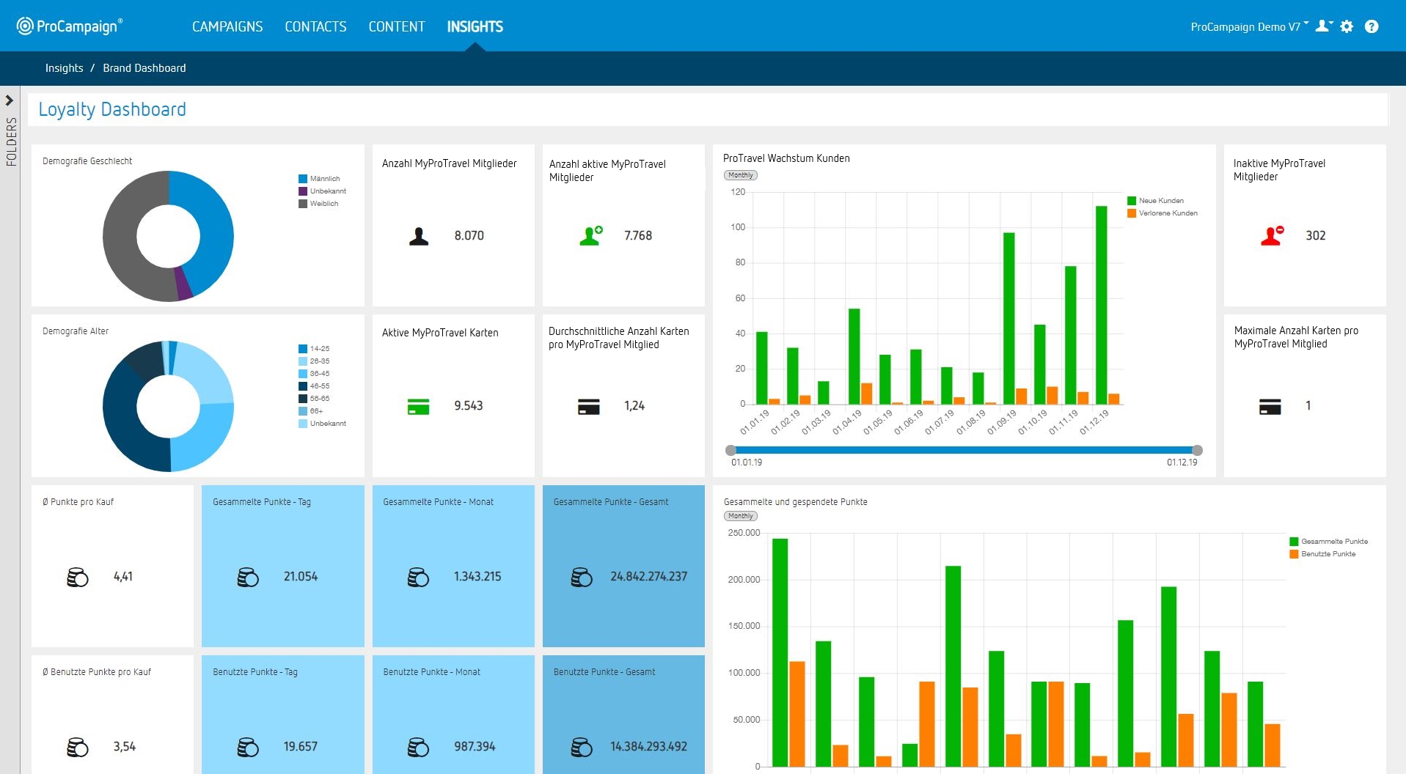This screenshot has height=774, width=1406.
Task: Click the user account icon
Action: pos(1322,26)
